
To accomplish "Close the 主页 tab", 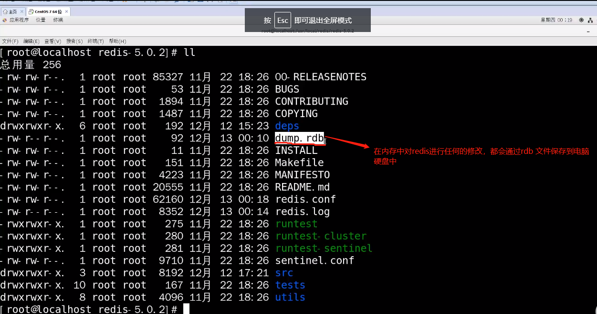I will coord(21,11).
